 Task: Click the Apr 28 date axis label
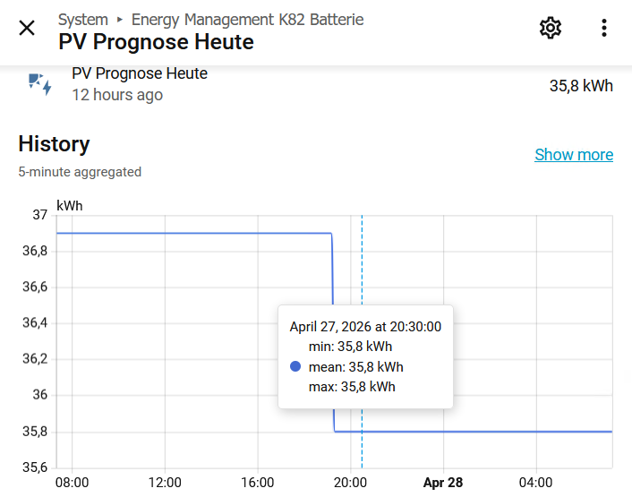tap(442, 483)
